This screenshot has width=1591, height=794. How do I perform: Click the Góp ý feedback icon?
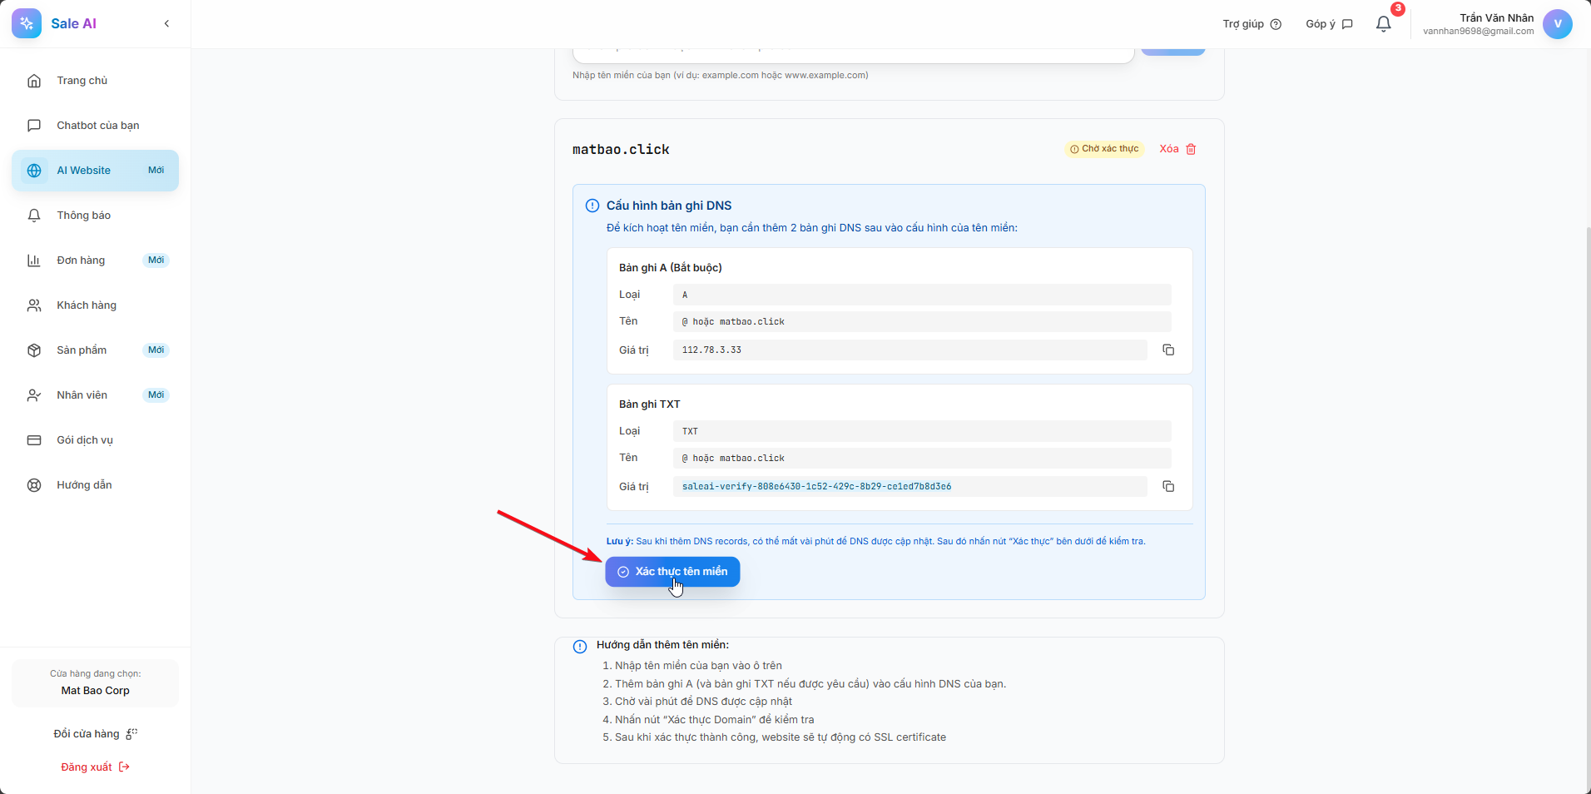tap(1347, 24)
